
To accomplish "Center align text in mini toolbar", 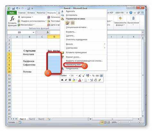I will [x=70, y=80].
